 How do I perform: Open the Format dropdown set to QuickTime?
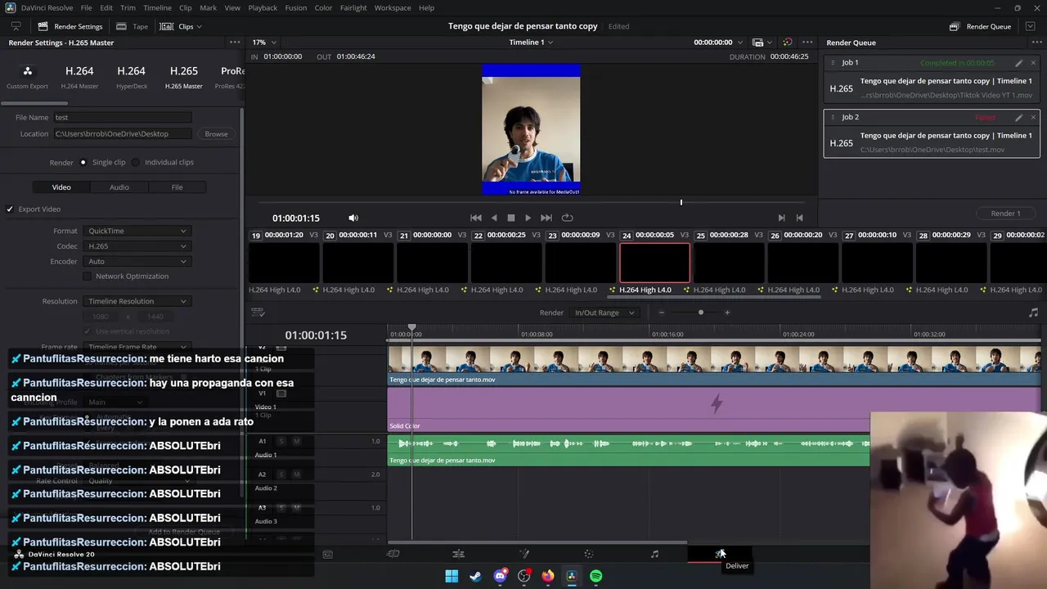137,232
